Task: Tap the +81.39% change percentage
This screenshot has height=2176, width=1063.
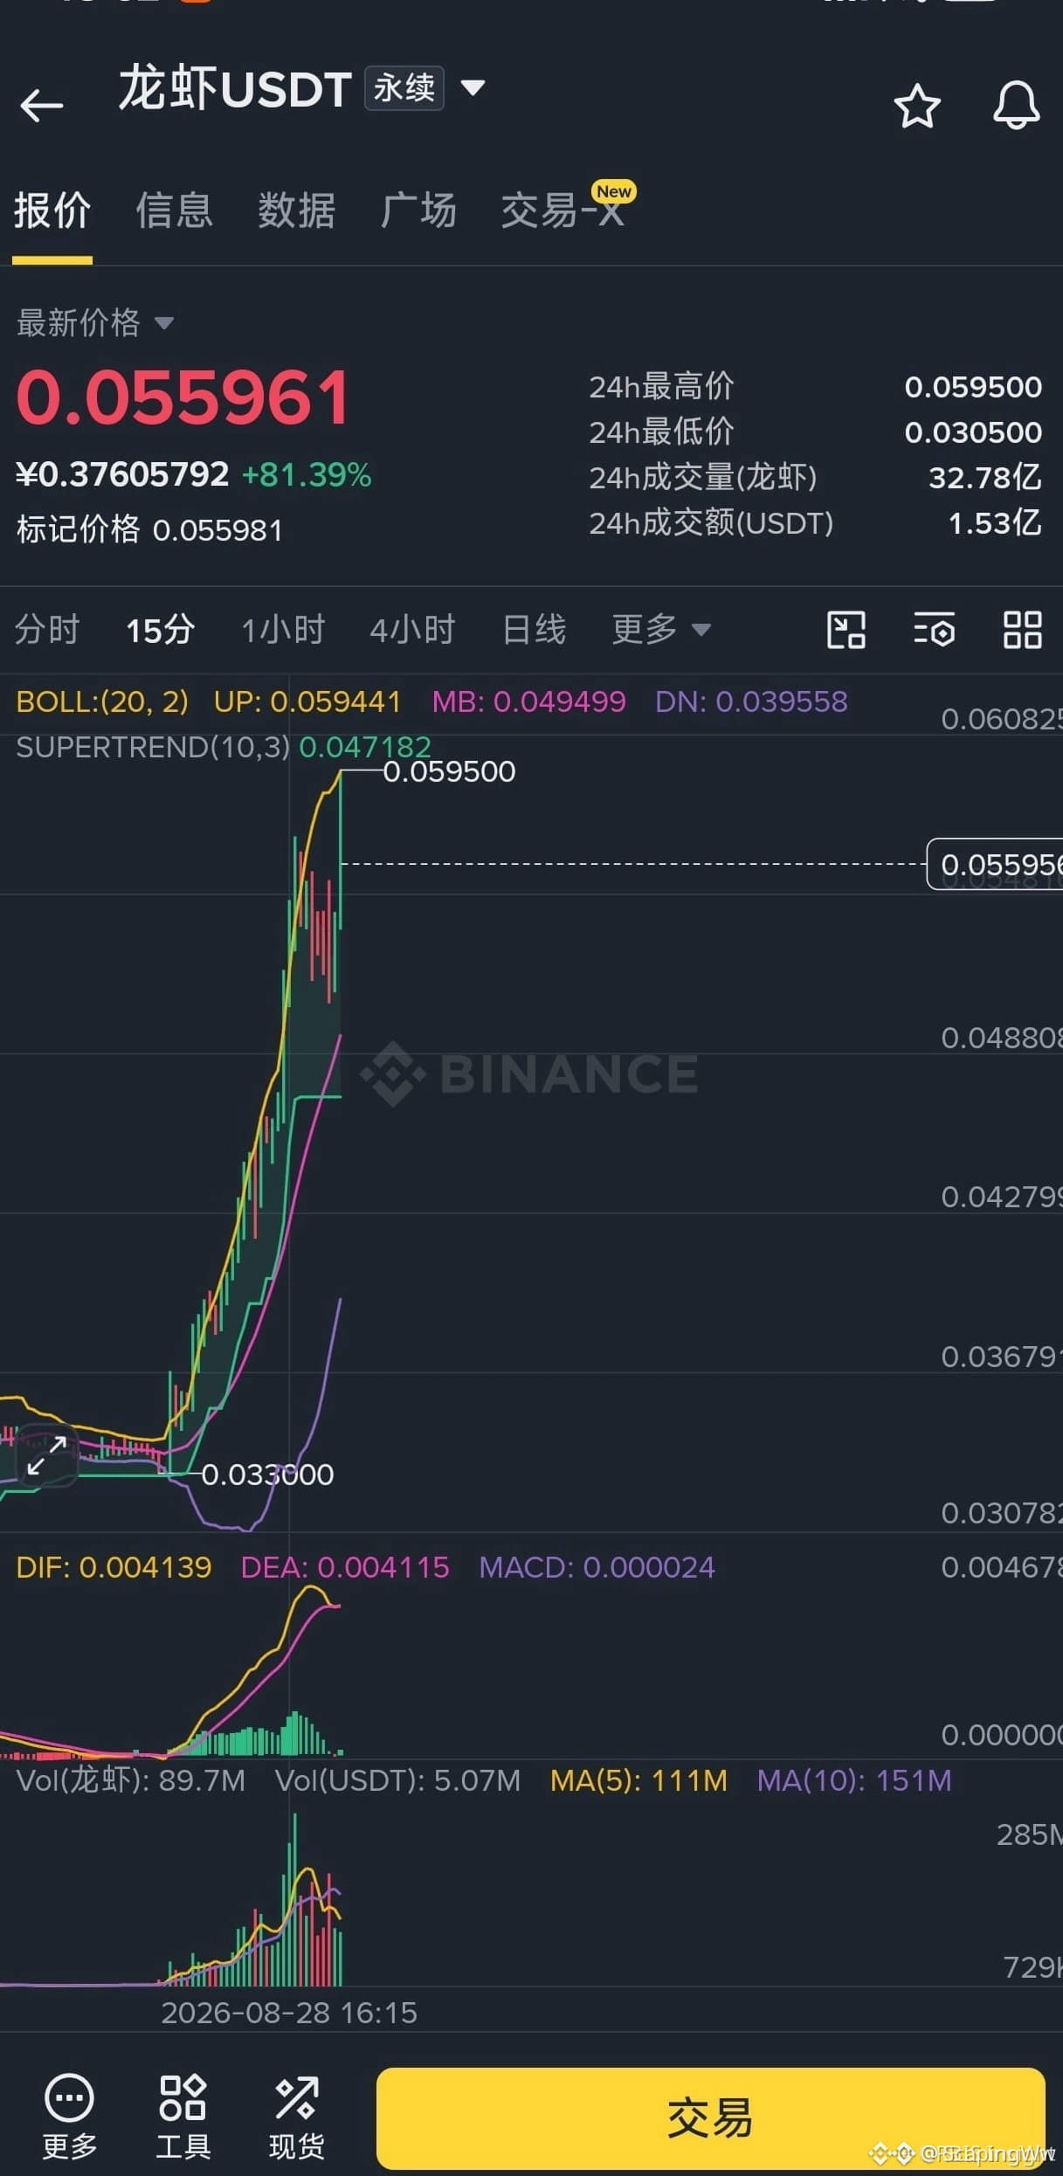Action: tap(307, 475)
